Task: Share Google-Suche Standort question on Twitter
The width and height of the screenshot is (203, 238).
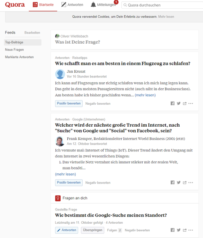Action: 179,230
